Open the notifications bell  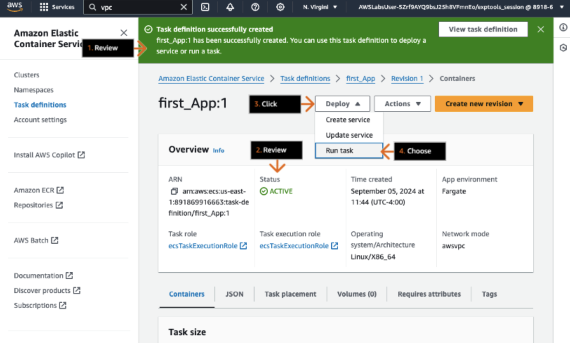pos(230,7)
